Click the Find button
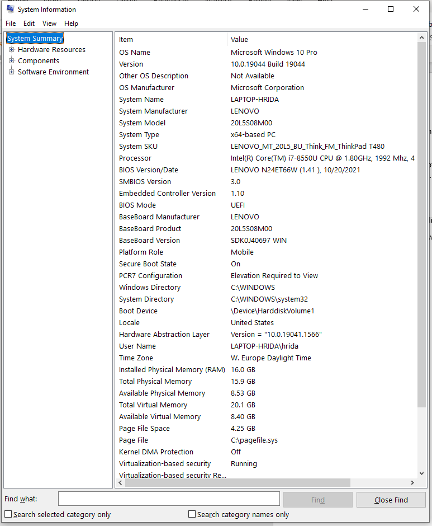The image size is (432, 526). point(318,500)
